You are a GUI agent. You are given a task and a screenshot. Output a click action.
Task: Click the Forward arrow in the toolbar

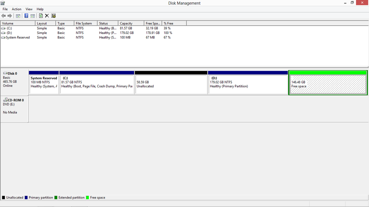(10, 16)
